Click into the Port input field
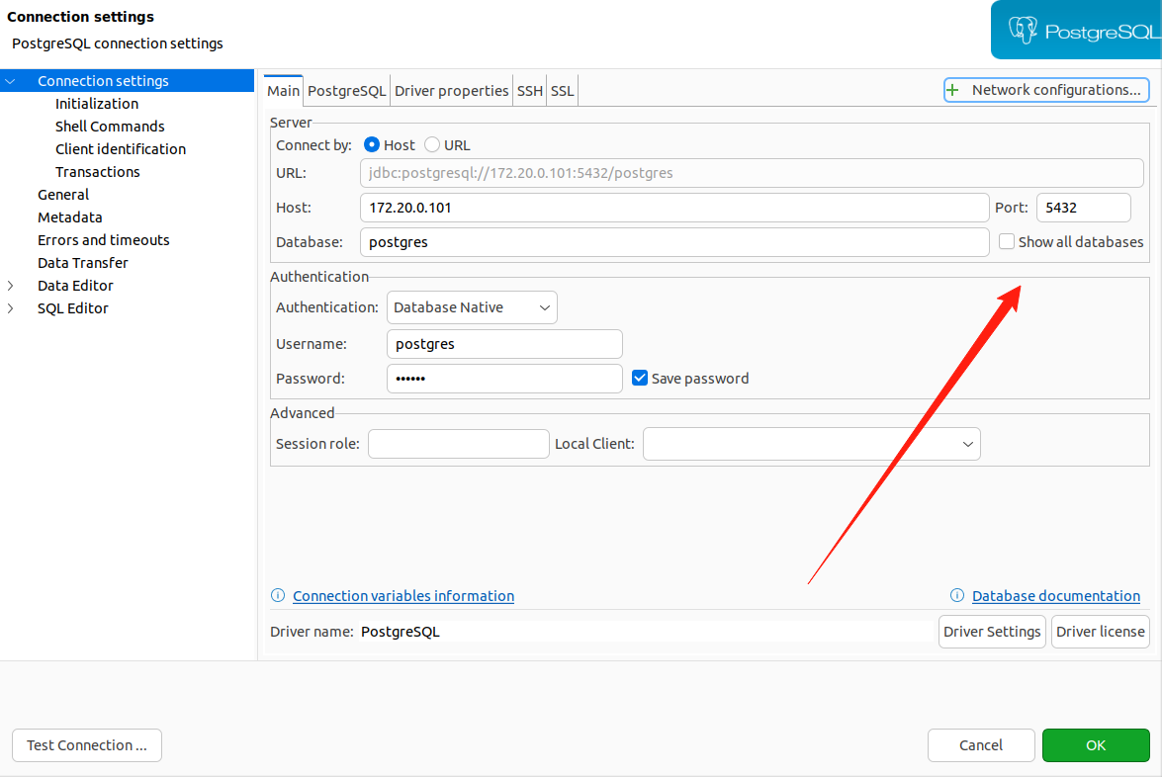 click(1082, 209)
